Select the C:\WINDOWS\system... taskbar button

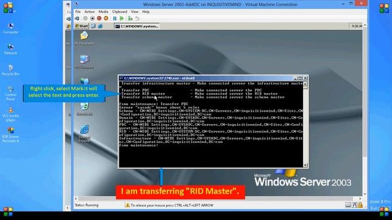tap(137, 26)
